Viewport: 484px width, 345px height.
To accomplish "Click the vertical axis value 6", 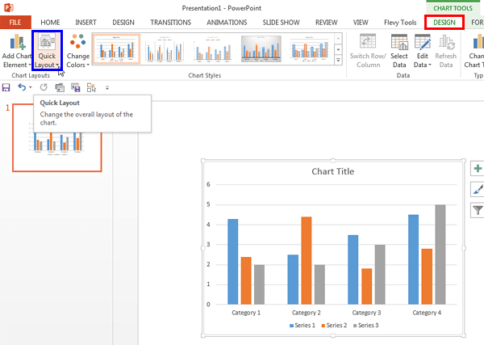I will [x=208, y=184].
